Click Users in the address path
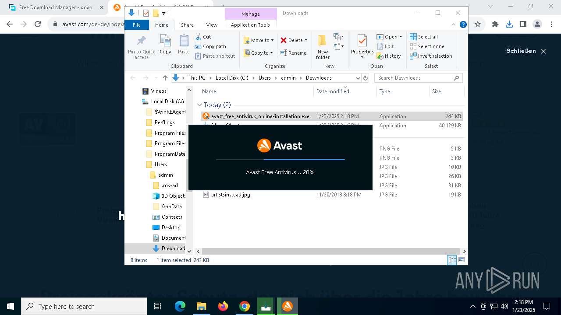The height and width of the screenshot is (315, 561). pyautogui.click(x=265, y=78)
